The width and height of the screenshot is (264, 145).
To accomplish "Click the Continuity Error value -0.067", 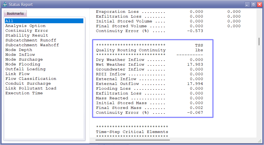I will [x=195, y=112].
